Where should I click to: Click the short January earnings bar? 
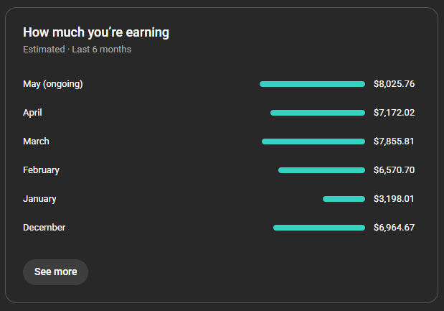pos(344,199)
